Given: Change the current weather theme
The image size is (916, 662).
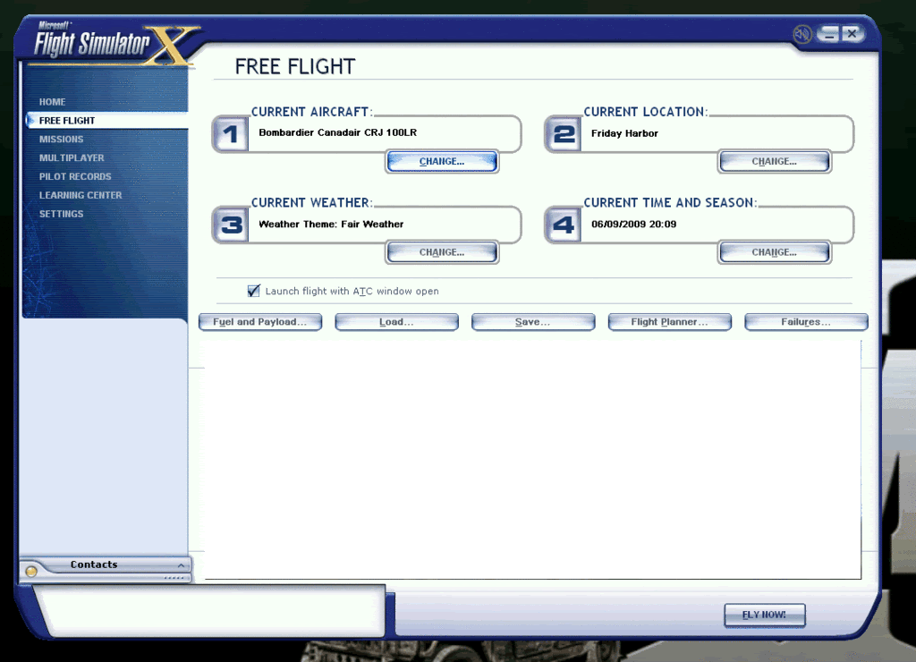Looking at the screenshot, I should tap(442, 252).
